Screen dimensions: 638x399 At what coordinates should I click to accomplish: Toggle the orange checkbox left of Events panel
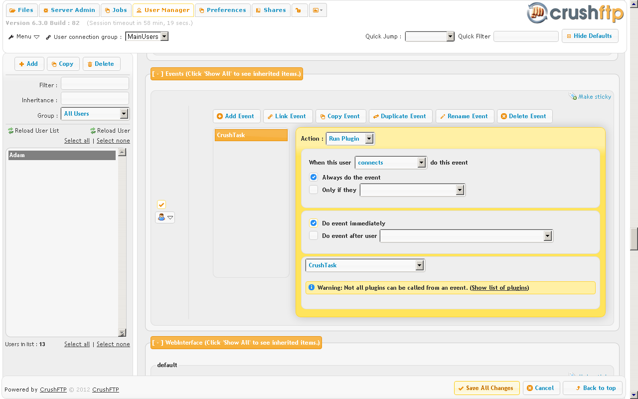(x=161, y=204)
